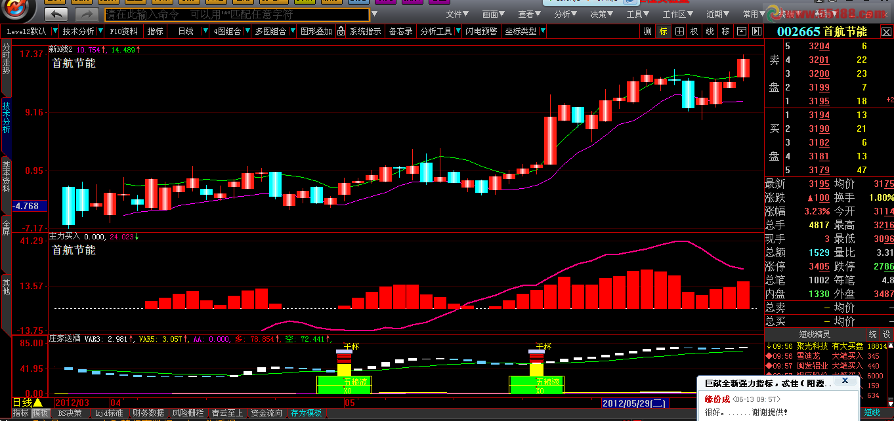Select the 资金流向 bottom tab
The height and width of the screenshot is (421, 894).
click(x=266, y=413)
